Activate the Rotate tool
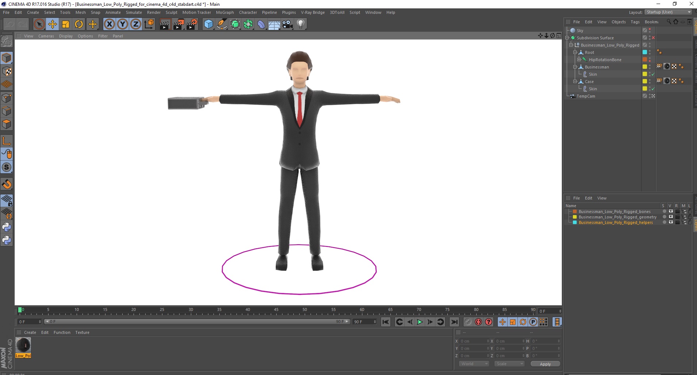Screen dimensions: 697x375 coord(79,24)
